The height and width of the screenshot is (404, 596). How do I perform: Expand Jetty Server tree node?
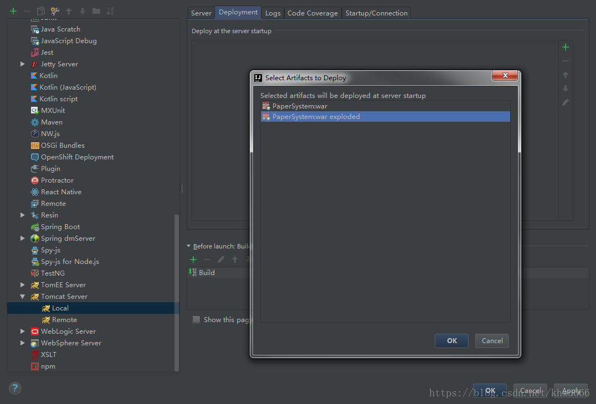pos(22,64)
